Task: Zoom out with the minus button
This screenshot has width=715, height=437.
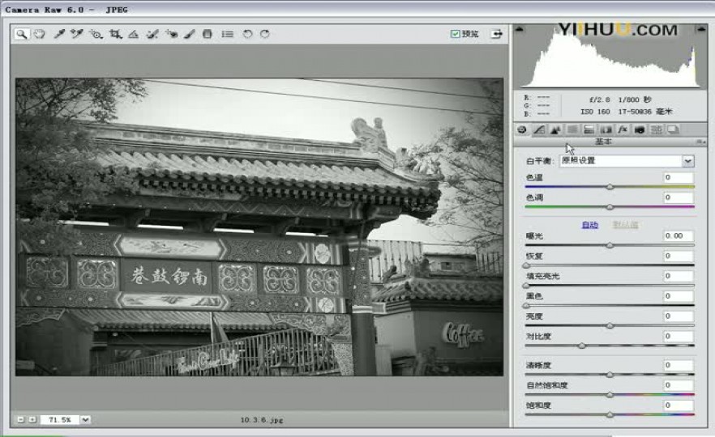Action: [20, 419]
